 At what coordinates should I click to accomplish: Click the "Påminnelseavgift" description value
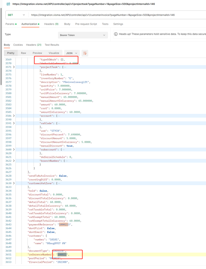click(75, 82)
